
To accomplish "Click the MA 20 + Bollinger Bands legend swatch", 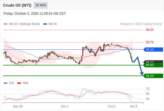I will [x=6, y=24].
